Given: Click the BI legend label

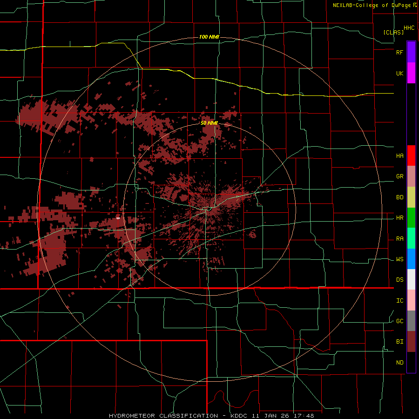Looking at the screenshot, I should coord(400,342).
